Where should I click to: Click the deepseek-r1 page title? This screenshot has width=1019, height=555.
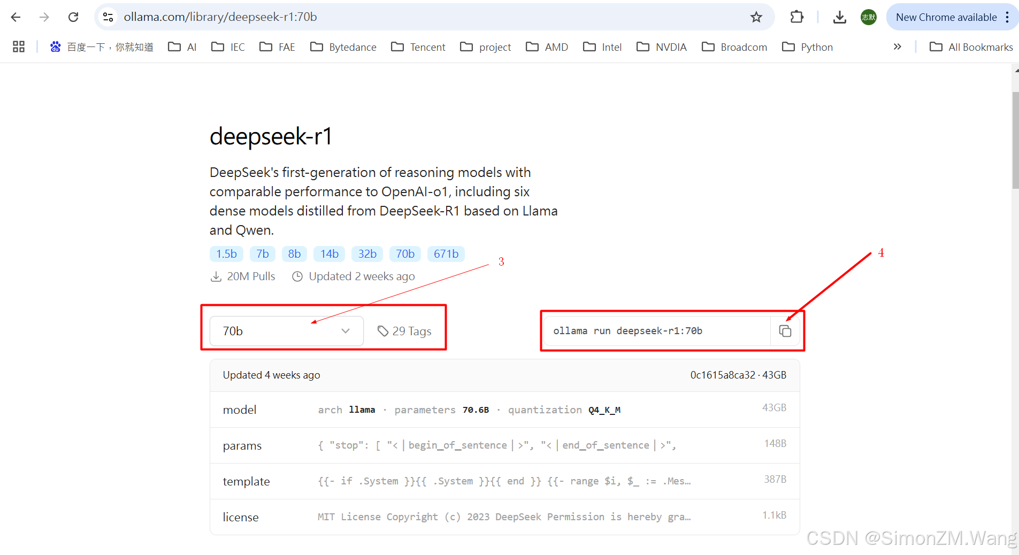tap(271, 136)
